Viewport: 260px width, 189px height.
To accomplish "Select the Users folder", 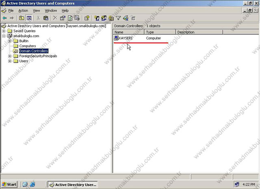I will point(24,61).
